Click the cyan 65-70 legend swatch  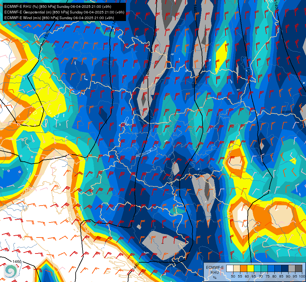coord(258,268)
